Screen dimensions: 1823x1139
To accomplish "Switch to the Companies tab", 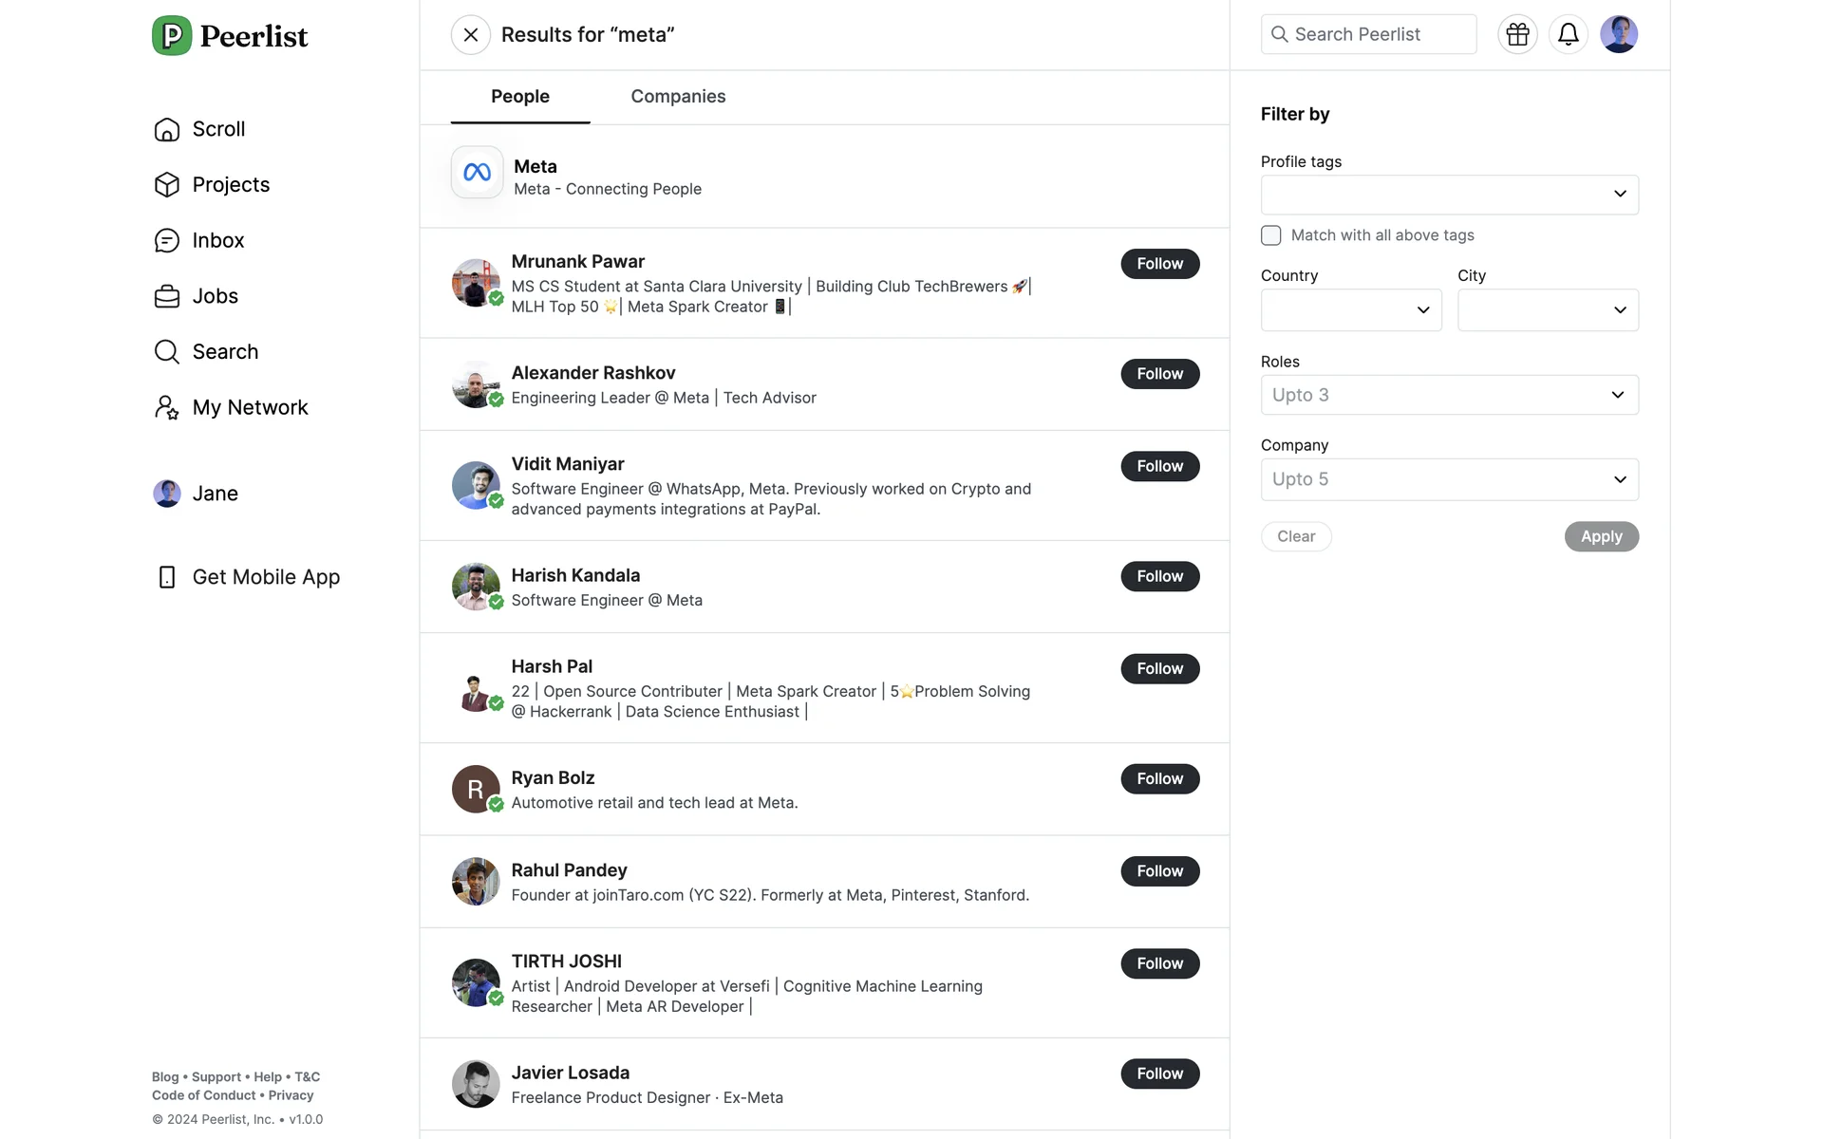I will (678, 97).
